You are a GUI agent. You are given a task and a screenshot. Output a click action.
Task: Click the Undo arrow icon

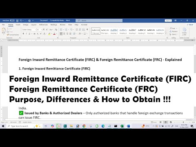point(21,20)
